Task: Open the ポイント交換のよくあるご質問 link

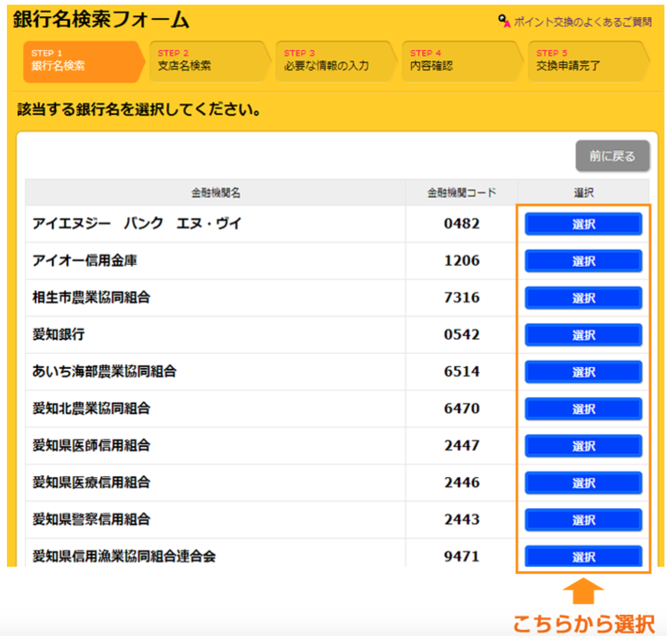Action: point(582,22)
